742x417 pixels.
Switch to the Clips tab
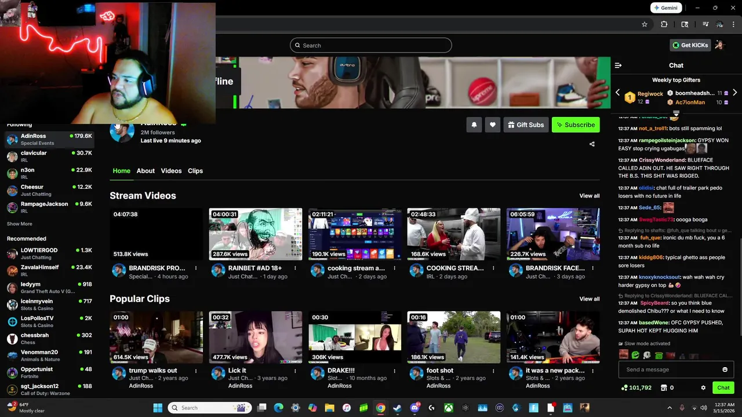click(x=195, y=171)
